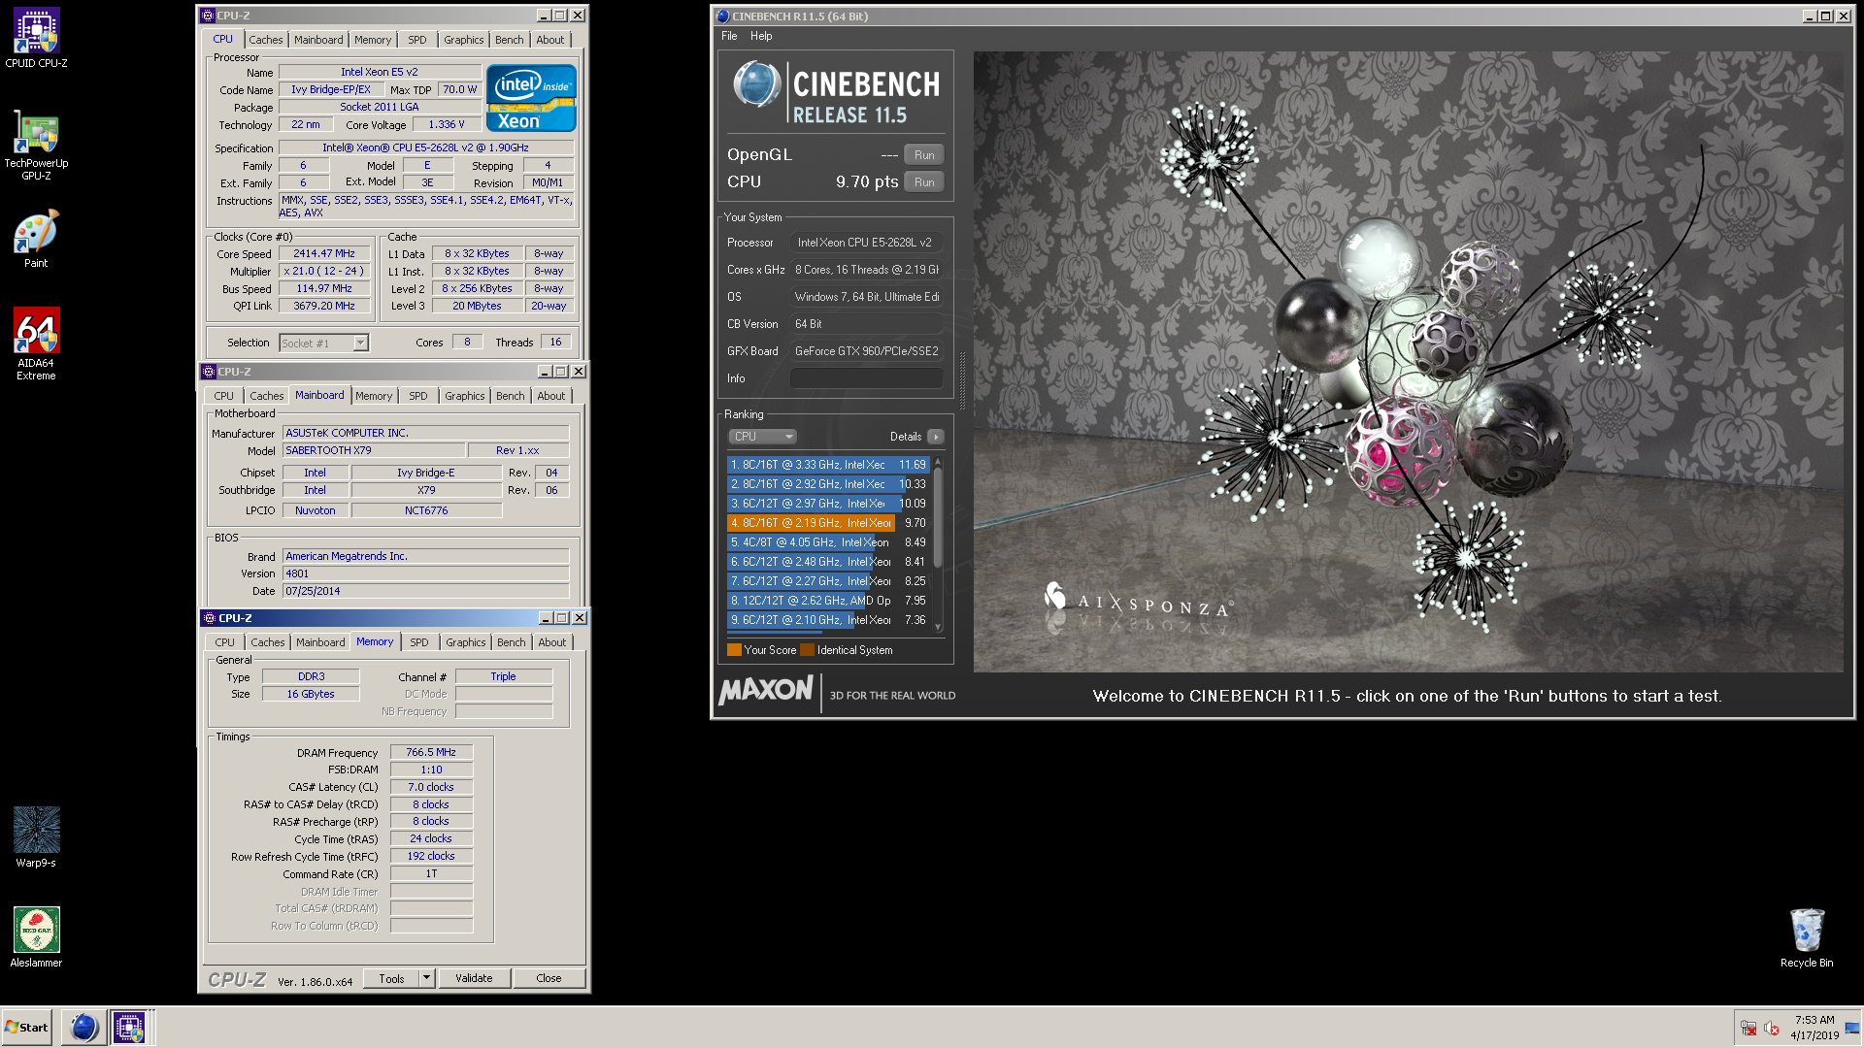The image size is (1864, 1048).
Task: Click the top CPU-Z window title icon
Action: point(208,16)
